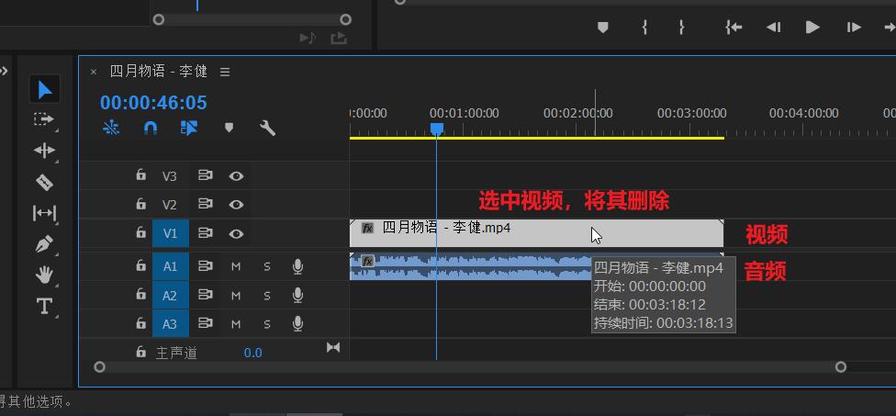Toggle insert sequences as nests option
Image resolution: width=896 pixels, height=416 pixels.
pos(111,129)
